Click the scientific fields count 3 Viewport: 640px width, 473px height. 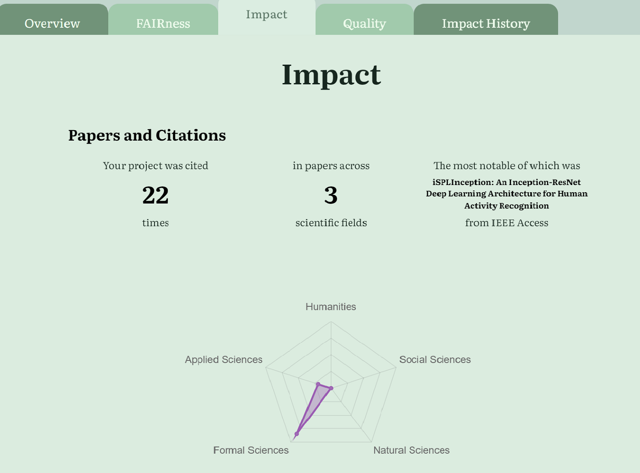[331, 195]
